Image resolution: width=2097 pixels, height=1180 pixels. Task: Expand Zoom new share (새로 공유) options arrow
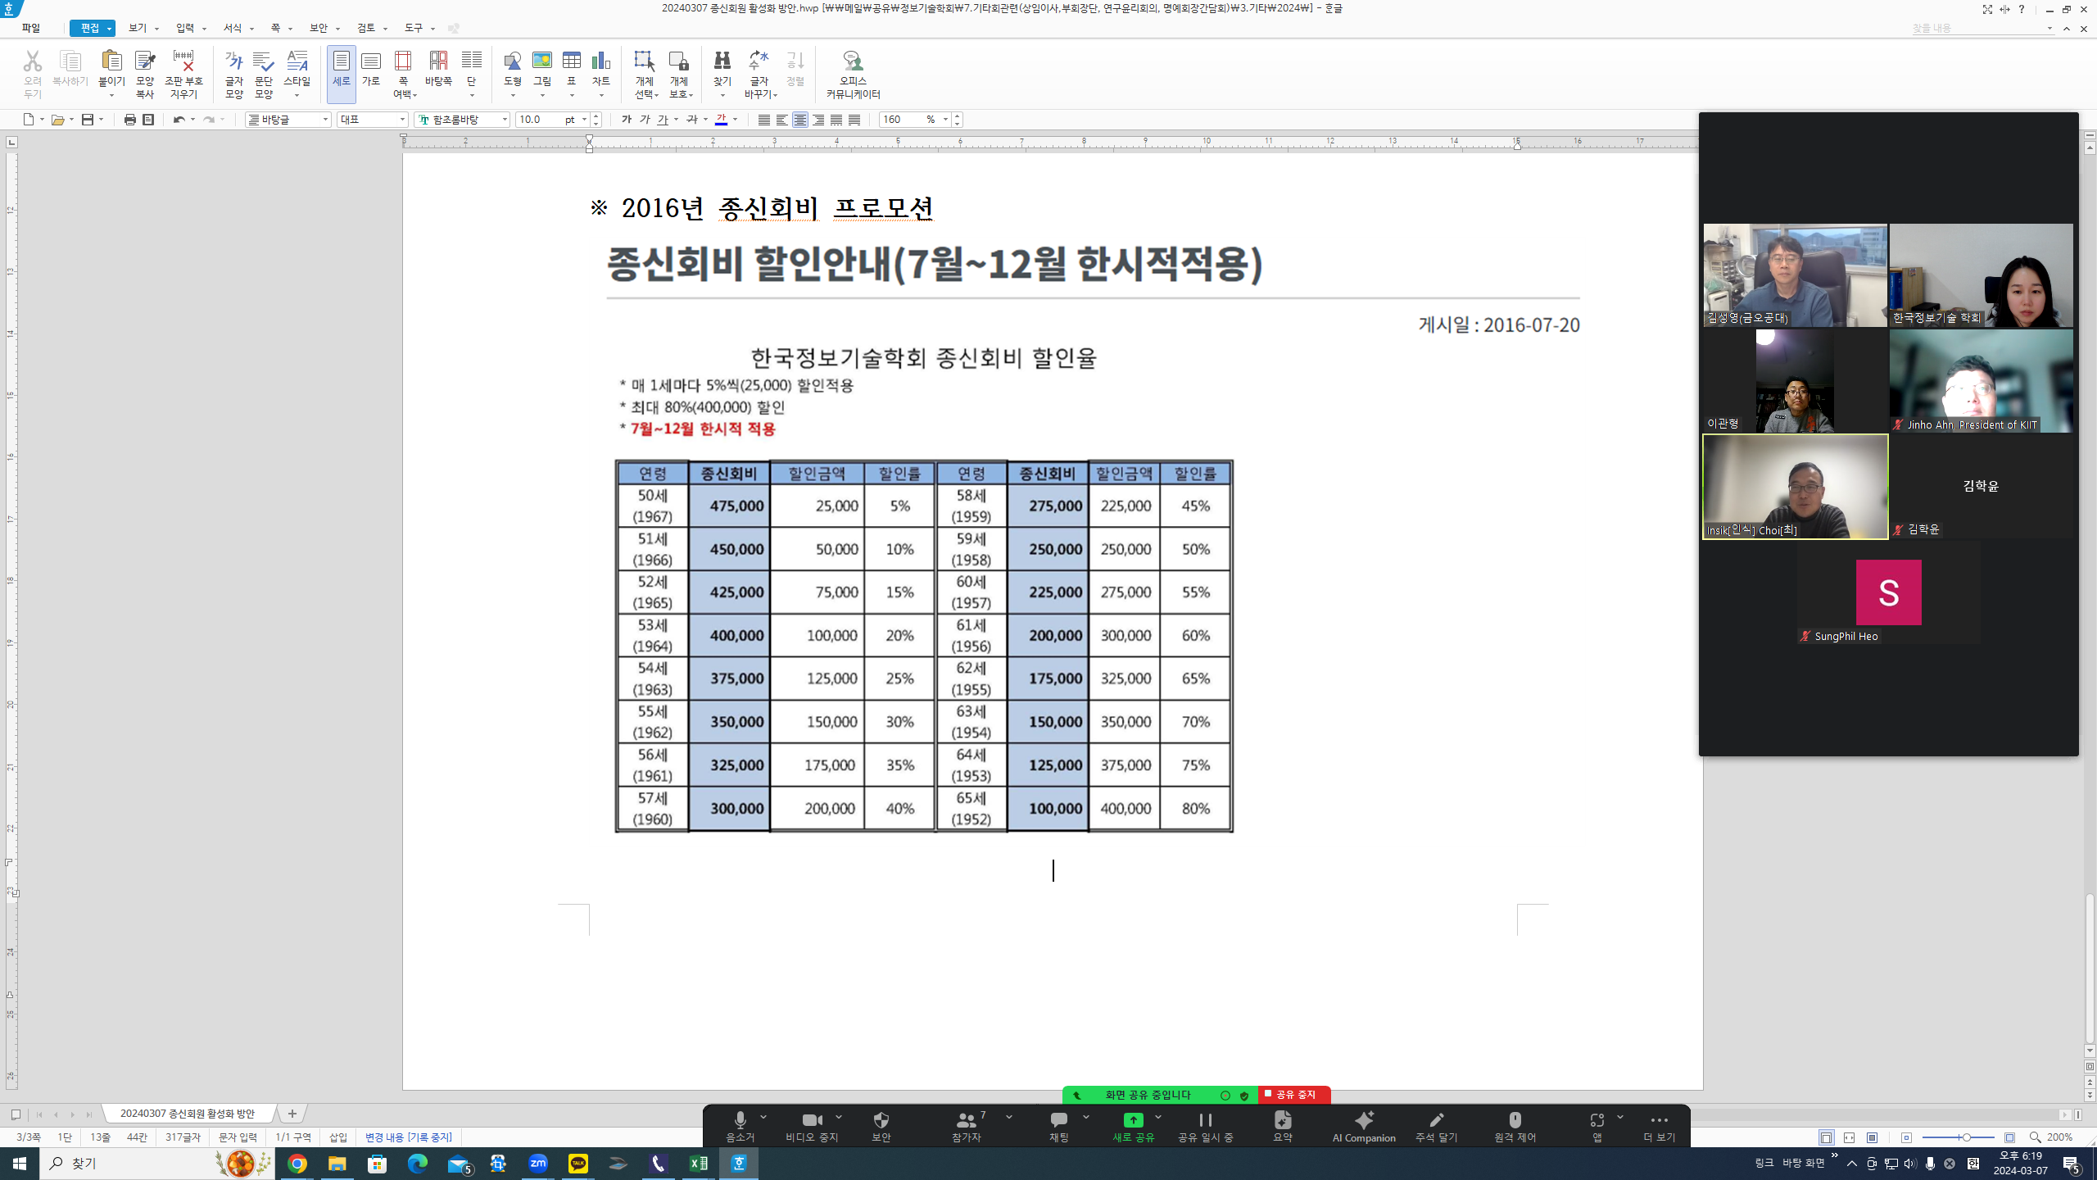pyautogui.click(x=1158, y=1117)
